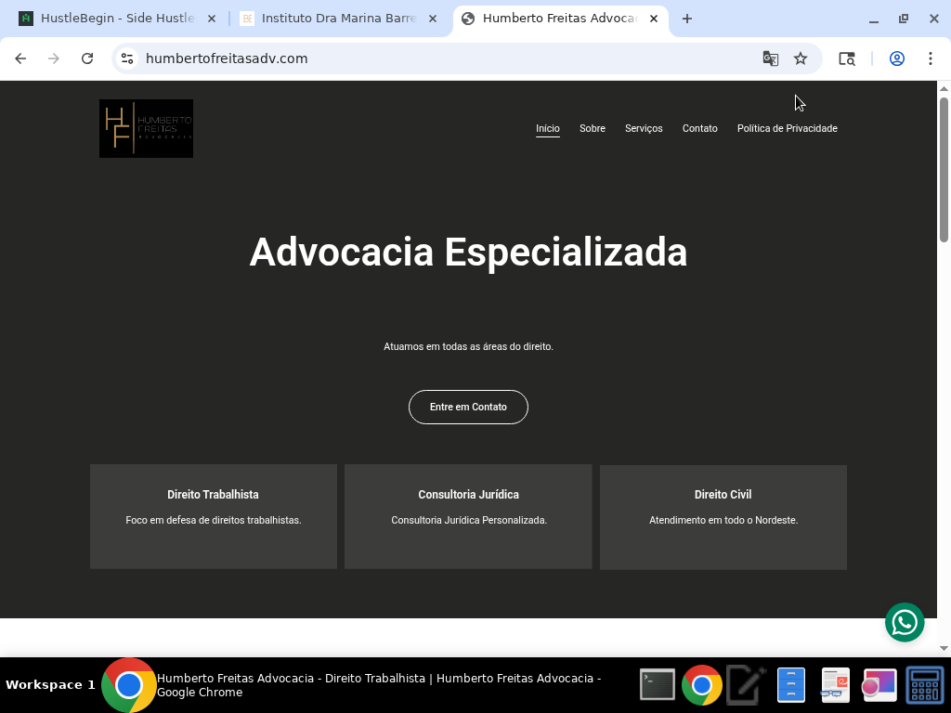The width and height of the screenshot is (951, 713).
Task: Launch the terminal from the taskbar
Action: tap(657, 684)
